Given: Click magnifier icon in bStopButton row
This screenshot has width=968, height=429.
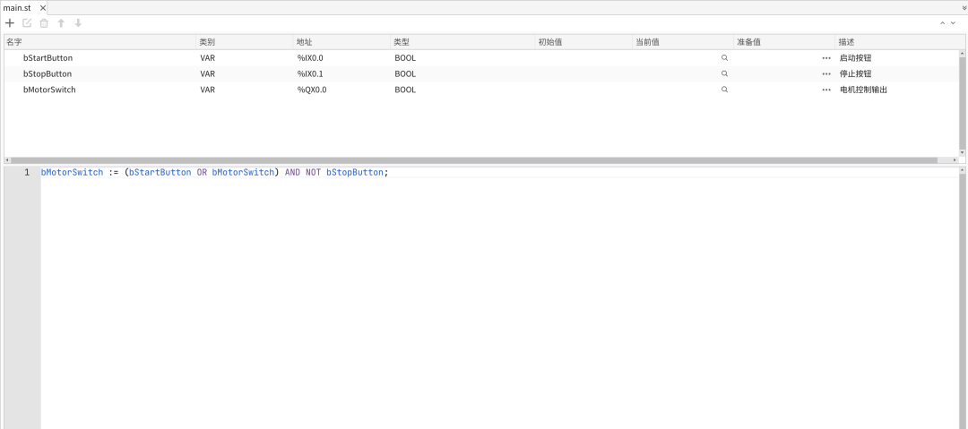Looking at the screenshot, I should click(725, 73).
